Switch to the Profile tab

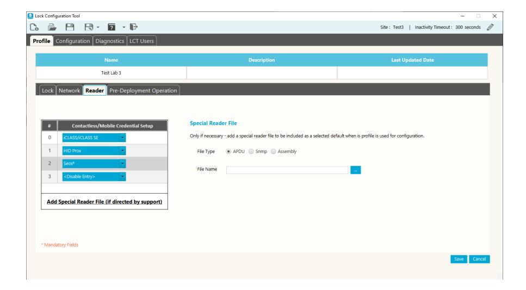pyautogui.click(x=41, y=41)
